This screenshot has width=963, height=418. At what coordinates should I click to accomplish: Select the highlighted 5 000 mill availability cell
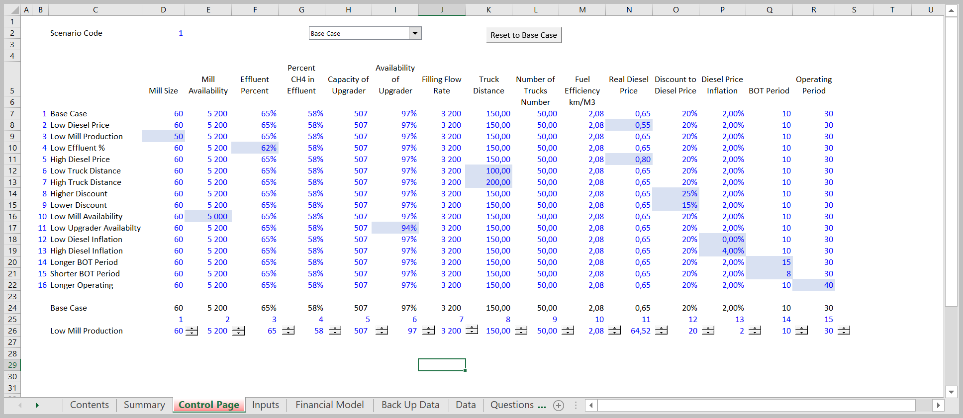208,216
